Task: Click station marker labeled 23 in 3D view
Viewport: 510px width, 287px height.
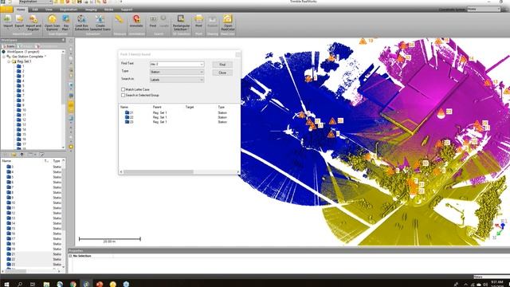Action: pyautogui.click(x=441, y=113)
